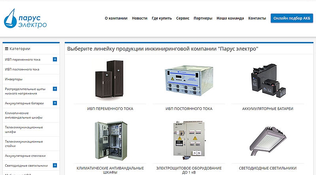Open the Партнеры menu link
316x175 pixels.
(203, 19)
